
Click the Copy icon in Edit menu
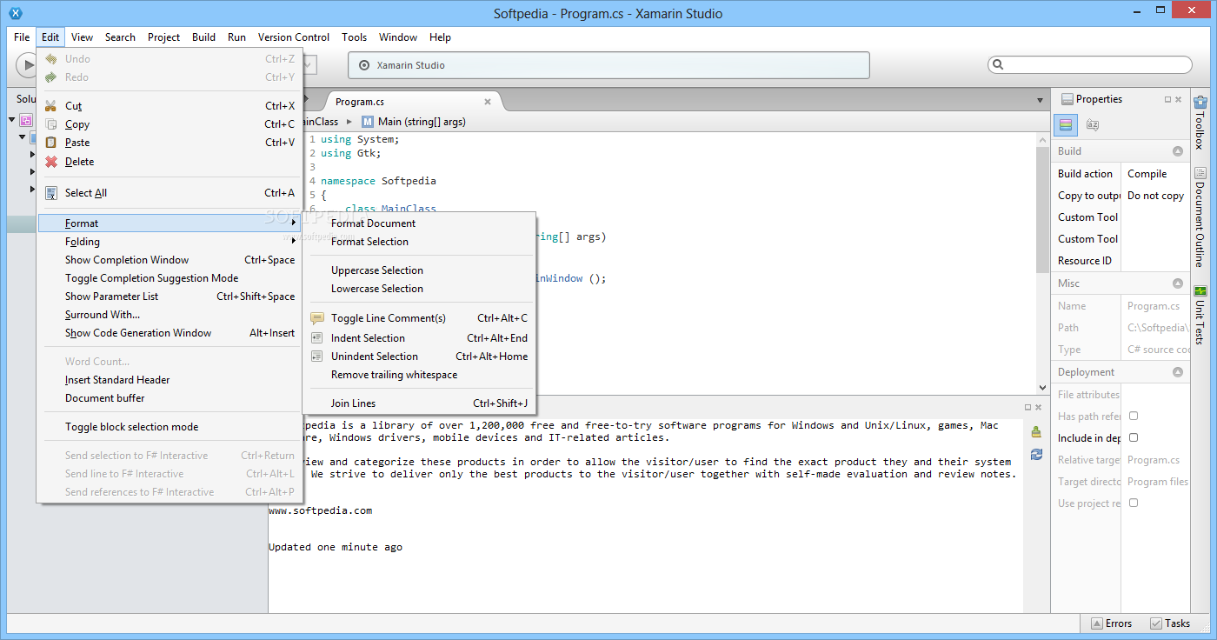pos(51,124)
